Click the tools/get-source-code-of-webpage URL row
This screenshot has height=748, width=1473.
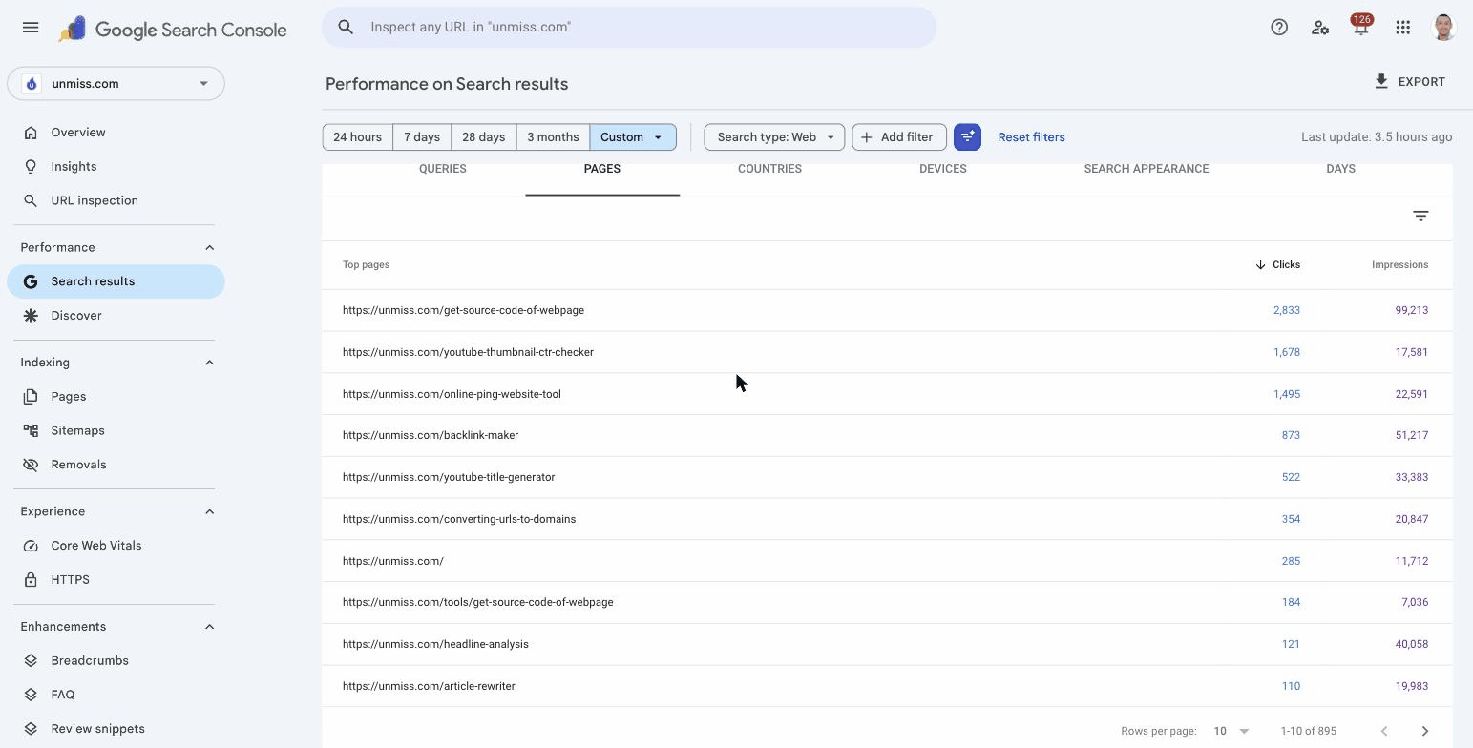pos(887,603)
